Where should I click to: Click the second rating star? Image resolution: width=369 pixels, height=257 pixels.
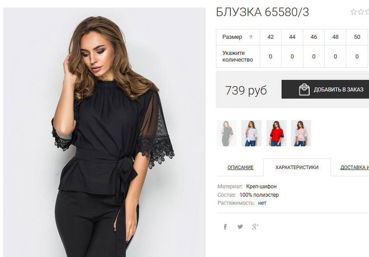pos(361,12)
